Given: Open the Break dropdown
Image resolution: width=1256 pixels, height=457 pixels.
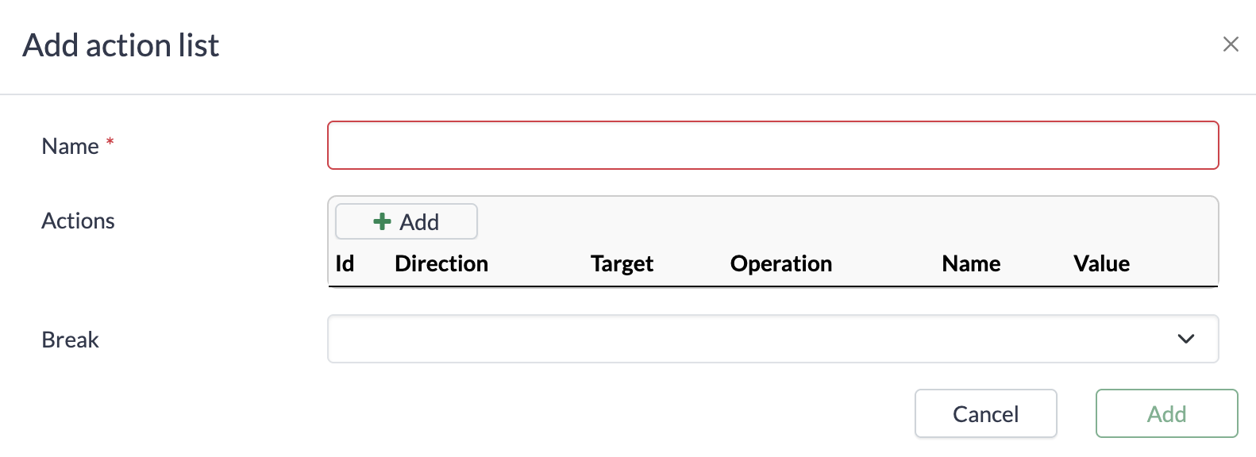Looking at the screenshot, I should pos(773,339).
